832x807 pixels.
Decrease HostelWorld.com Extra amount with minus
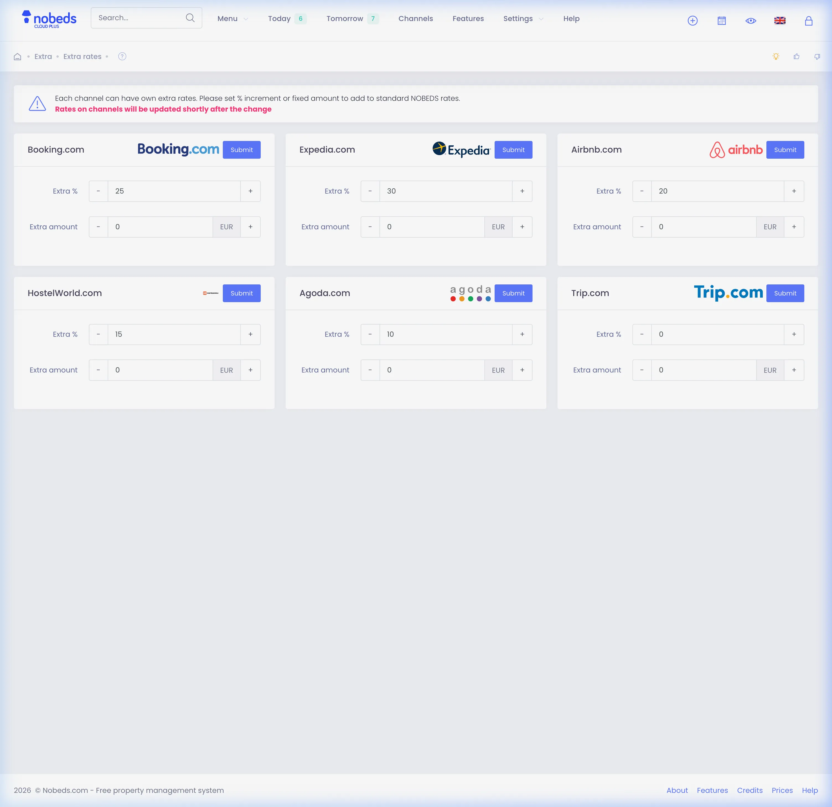[99, 370]
